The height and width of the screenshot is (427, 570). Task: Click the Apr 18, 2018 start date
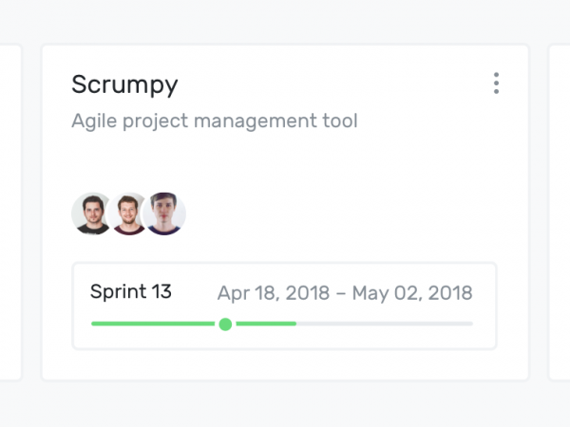pyautogui.click(x=274, y=293)
